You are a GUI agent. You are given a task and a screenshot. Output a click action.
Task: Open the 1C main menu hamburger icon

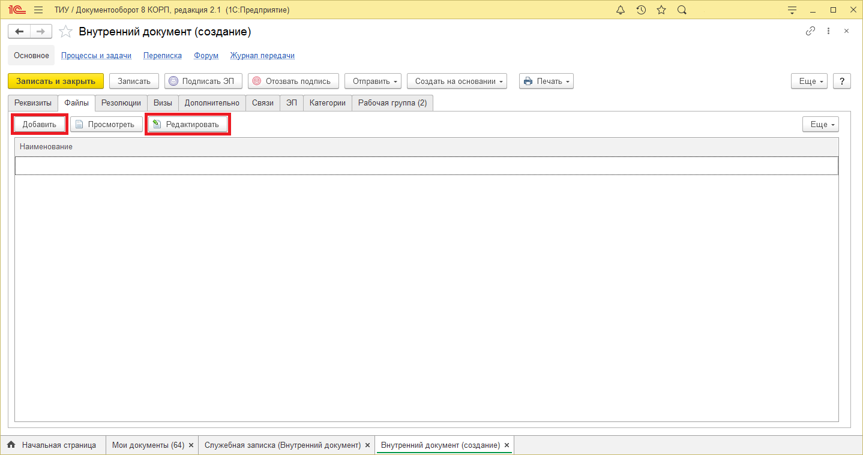coord(38,10)
